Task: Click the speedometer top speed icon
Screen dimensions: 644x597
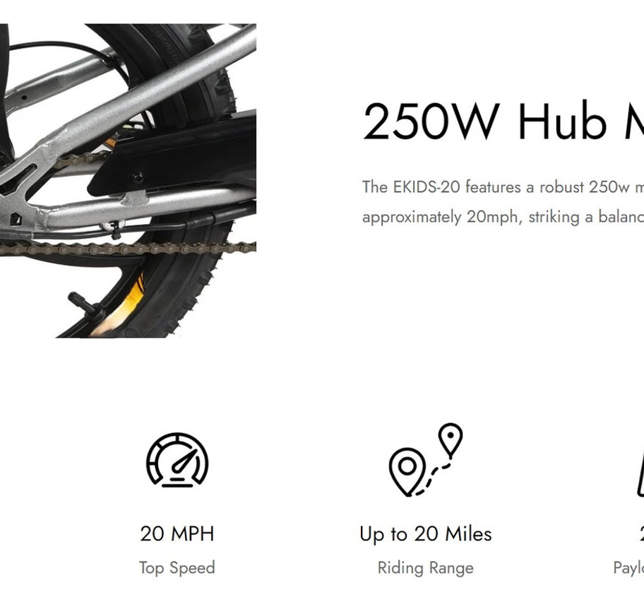Action: coord(177,460)
